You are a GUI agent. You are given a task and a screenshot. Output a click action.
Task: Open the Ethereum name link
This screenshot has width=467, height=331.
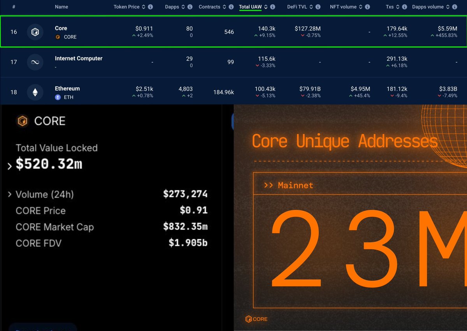[x=67, y=89]
